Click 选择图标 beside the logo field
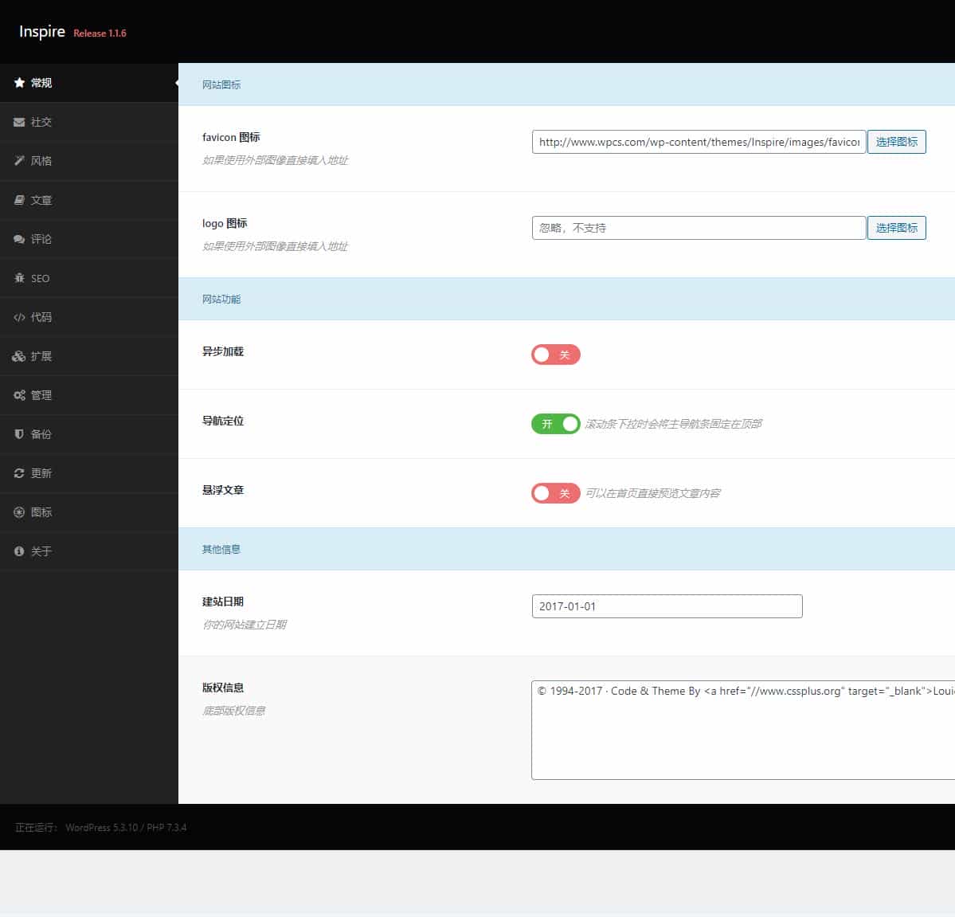 pyautogui.click(x=897, y=227)
